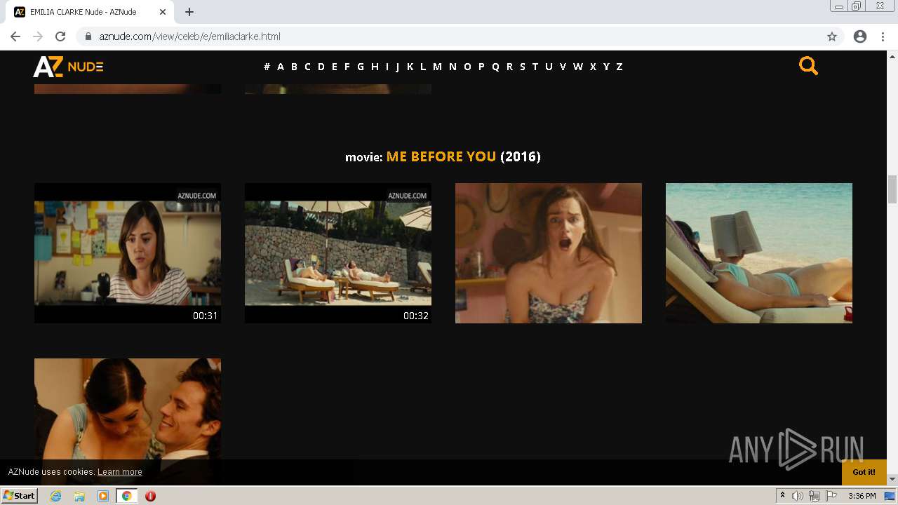Click the padlock site info icon
Screen dimensions: 898x505
(88, 36)
